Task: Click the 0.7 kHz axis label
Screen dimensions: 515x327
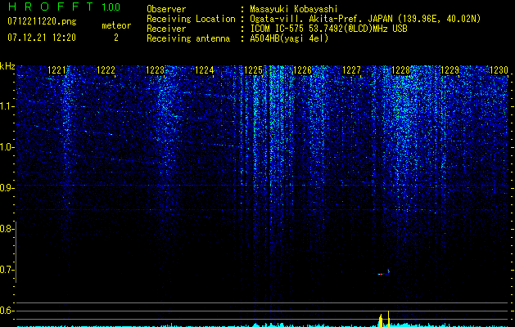Action: pos(7,270)
